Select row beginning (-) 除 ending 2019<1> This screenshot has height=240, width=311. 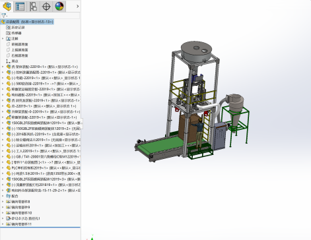tap(46, 140)
